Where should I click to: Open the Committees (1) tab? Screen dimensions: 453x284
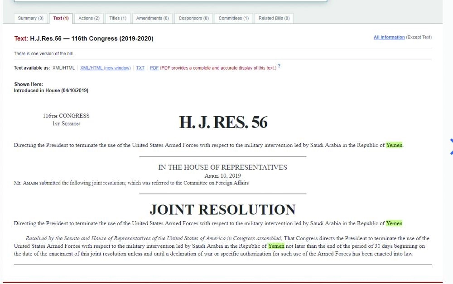pos(233,18)
